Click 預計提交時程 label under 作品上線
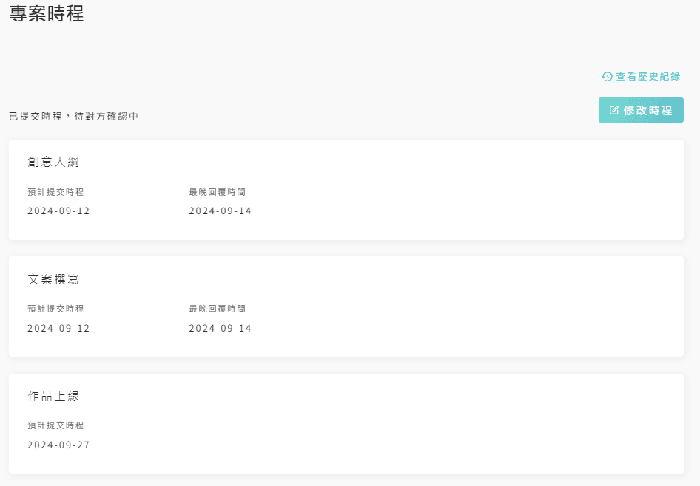 click(55, 425)
